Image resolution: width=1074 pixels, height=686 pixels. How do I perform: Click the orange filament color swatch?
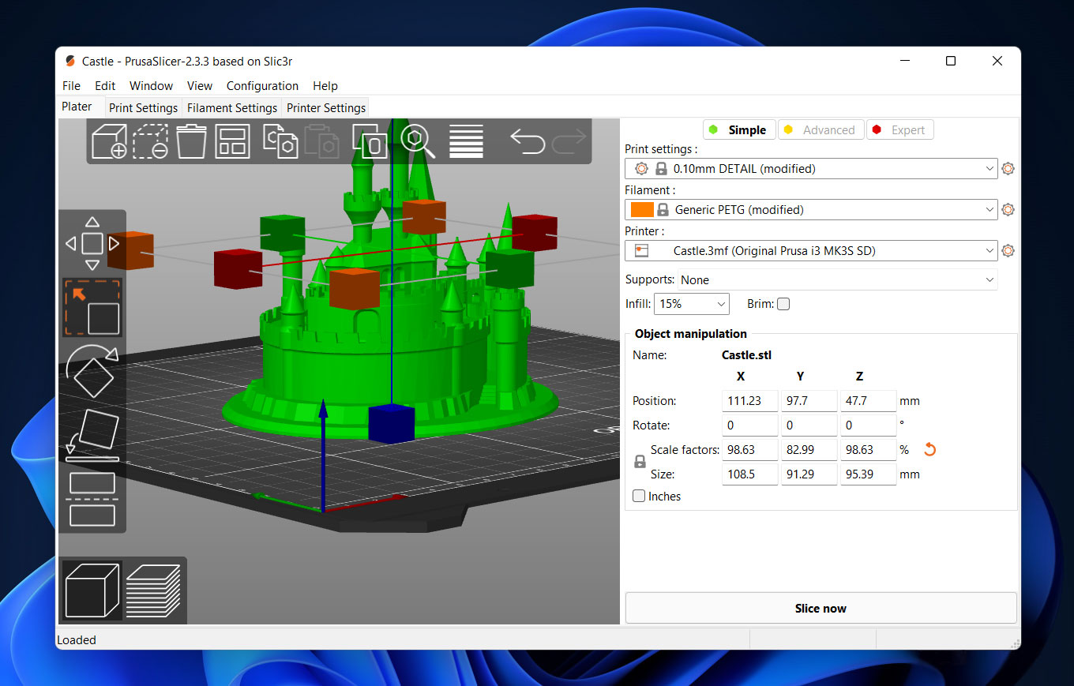(642, 210)
